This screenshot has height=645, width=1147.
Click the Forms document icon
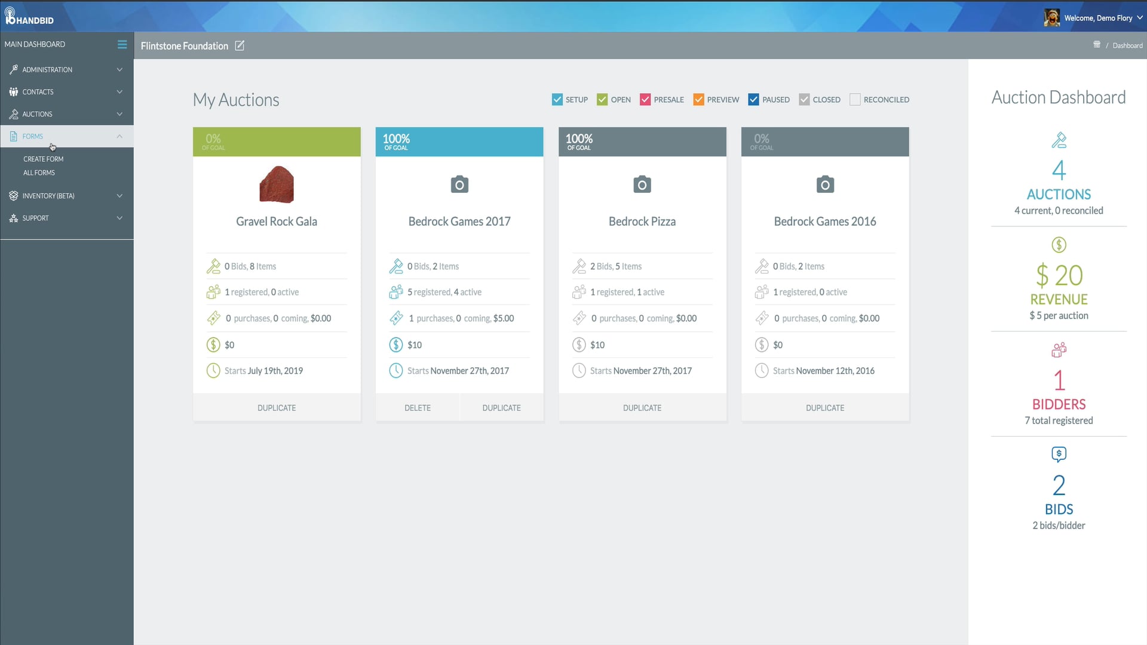click(14, 136)
